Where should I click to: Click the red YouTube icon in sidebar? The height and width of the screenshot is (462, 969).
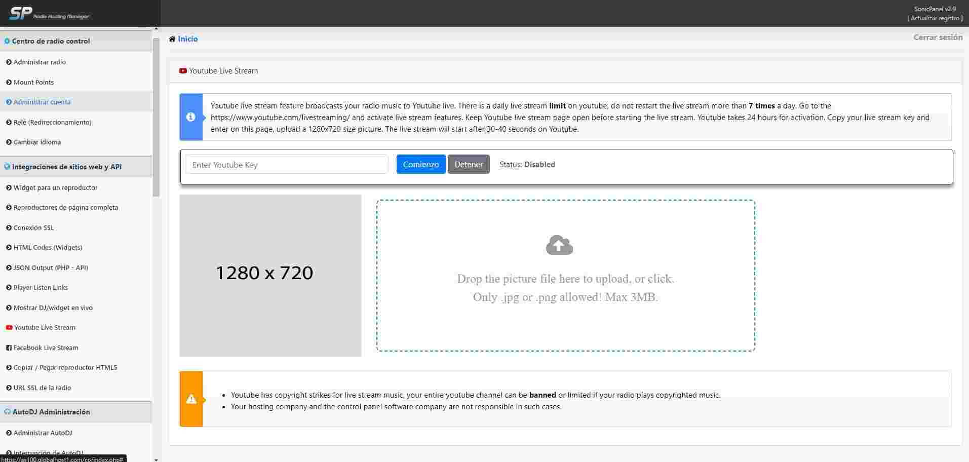point(9,328)
